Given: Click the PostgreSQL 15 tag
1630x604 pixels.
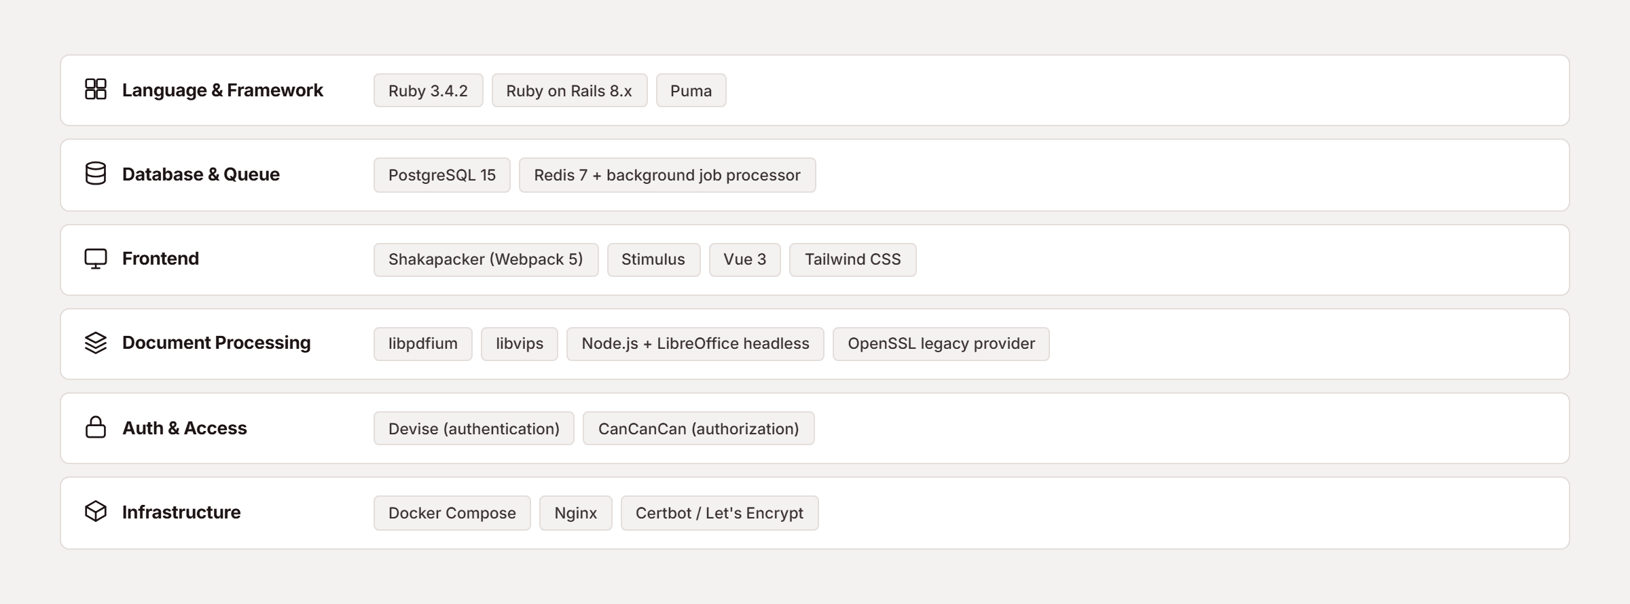Looking at the screenshot, I should coord(442,175).
